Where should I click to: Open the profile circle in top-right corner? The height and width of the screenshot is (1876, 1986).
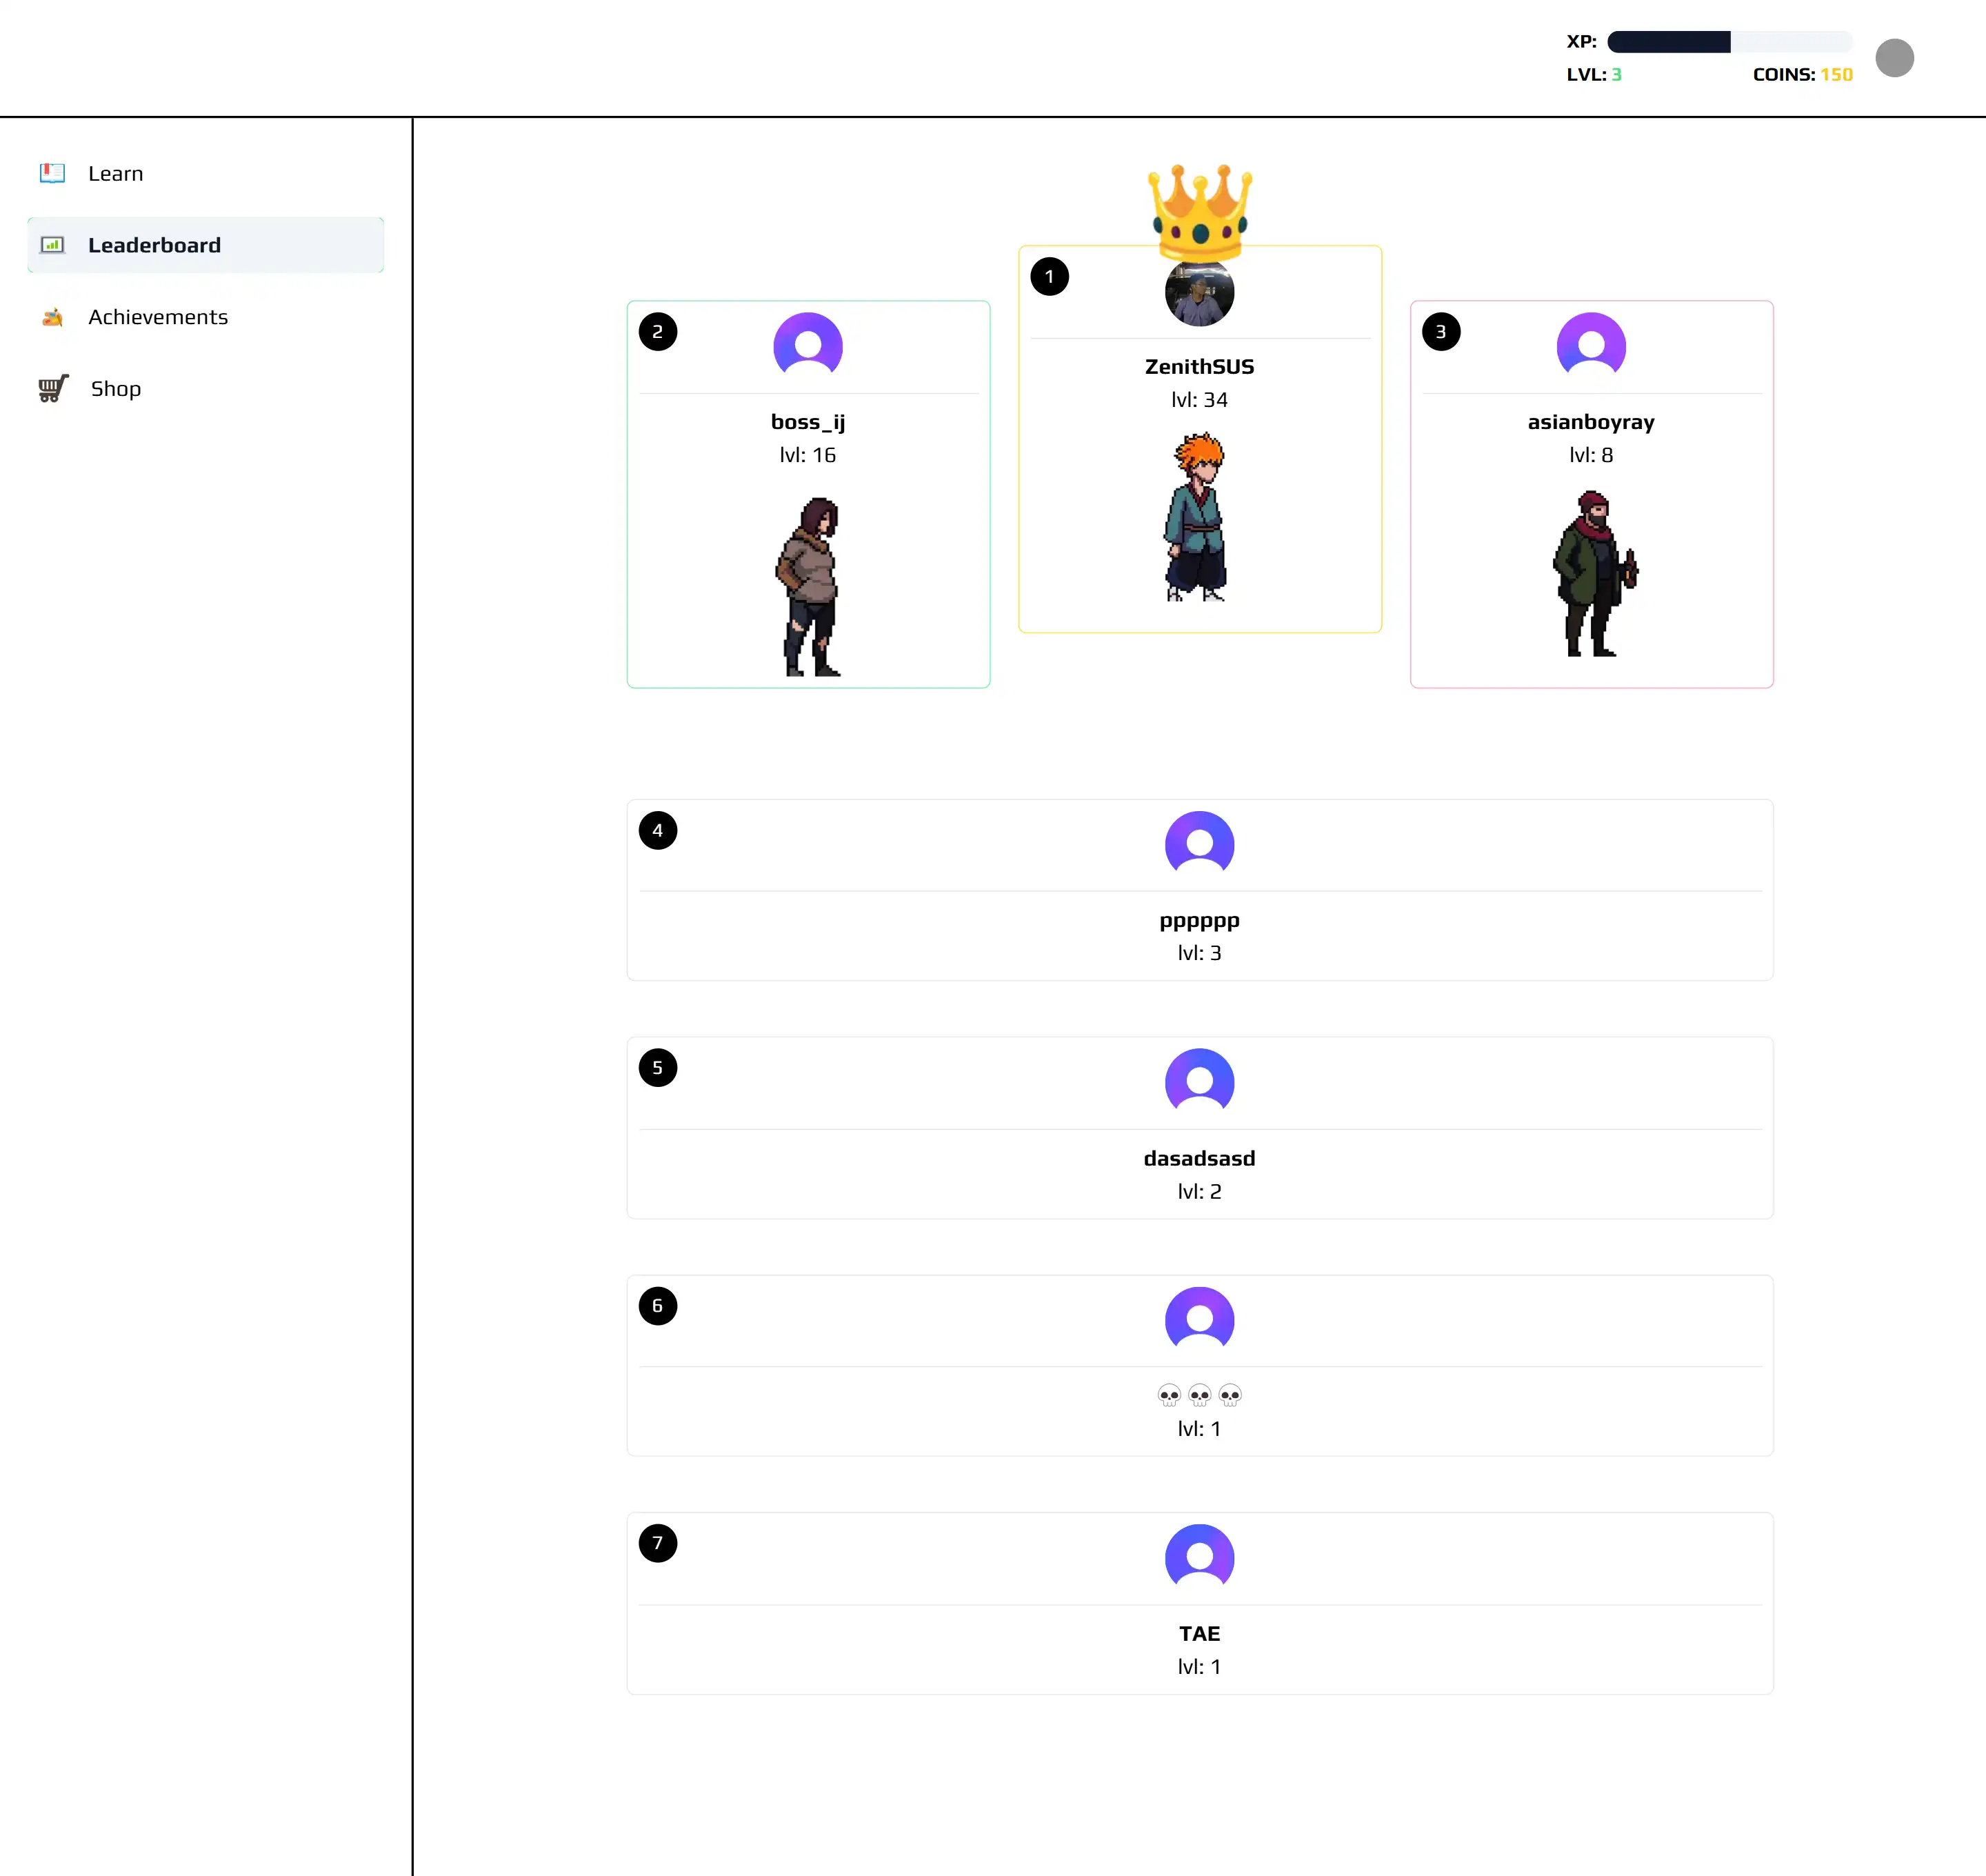1896,58
